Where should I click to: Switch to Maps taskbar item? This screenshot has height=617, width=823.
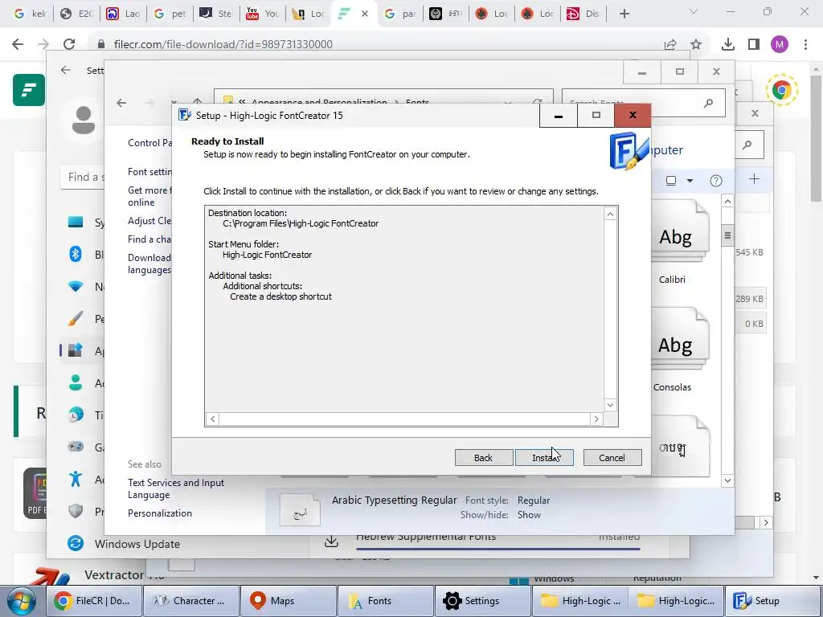pyautogui.click(x=288, y=601)
